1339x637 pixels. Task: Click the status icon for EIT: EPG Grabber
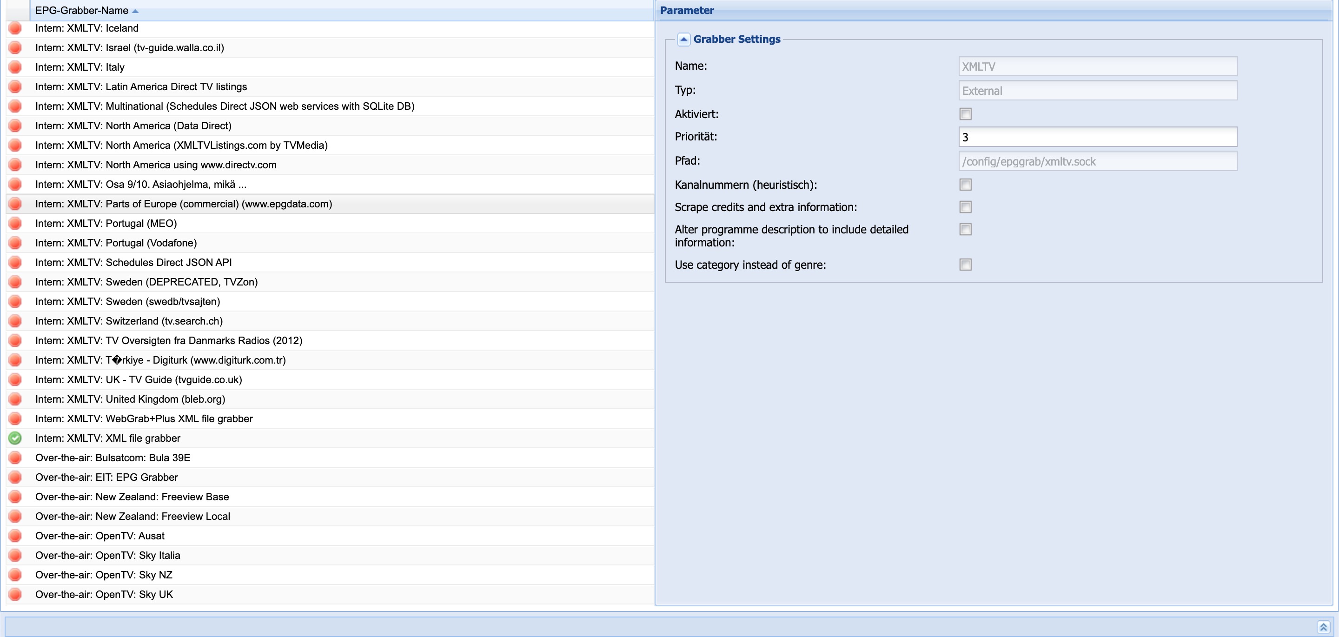point(15,478)
